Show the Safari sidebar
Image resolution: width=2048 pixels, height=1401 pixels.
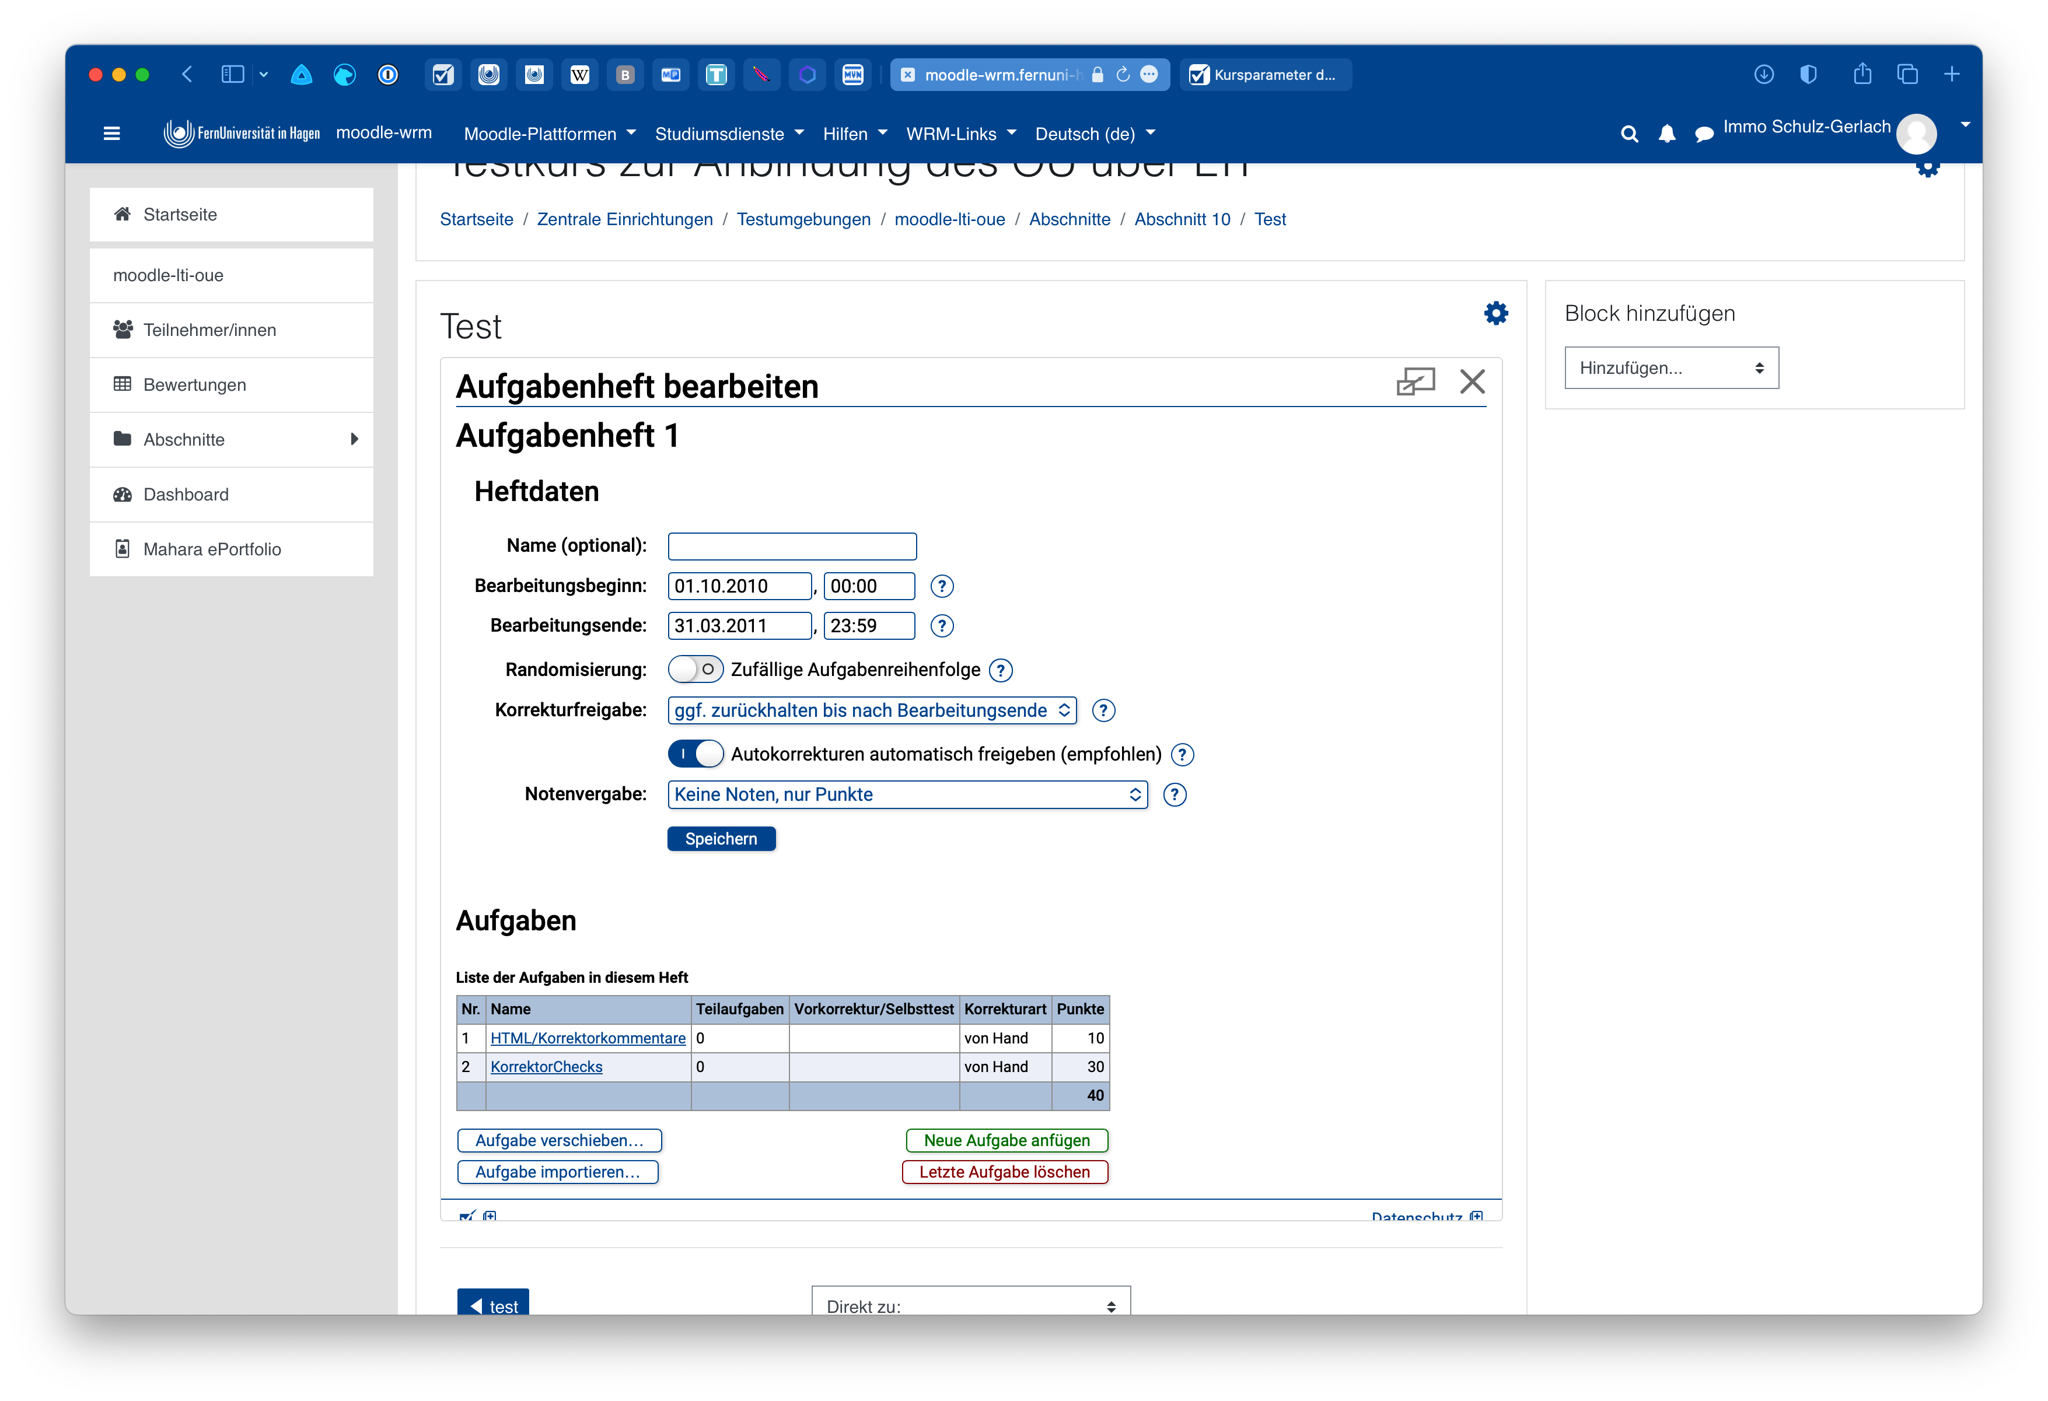click(233, 75)
